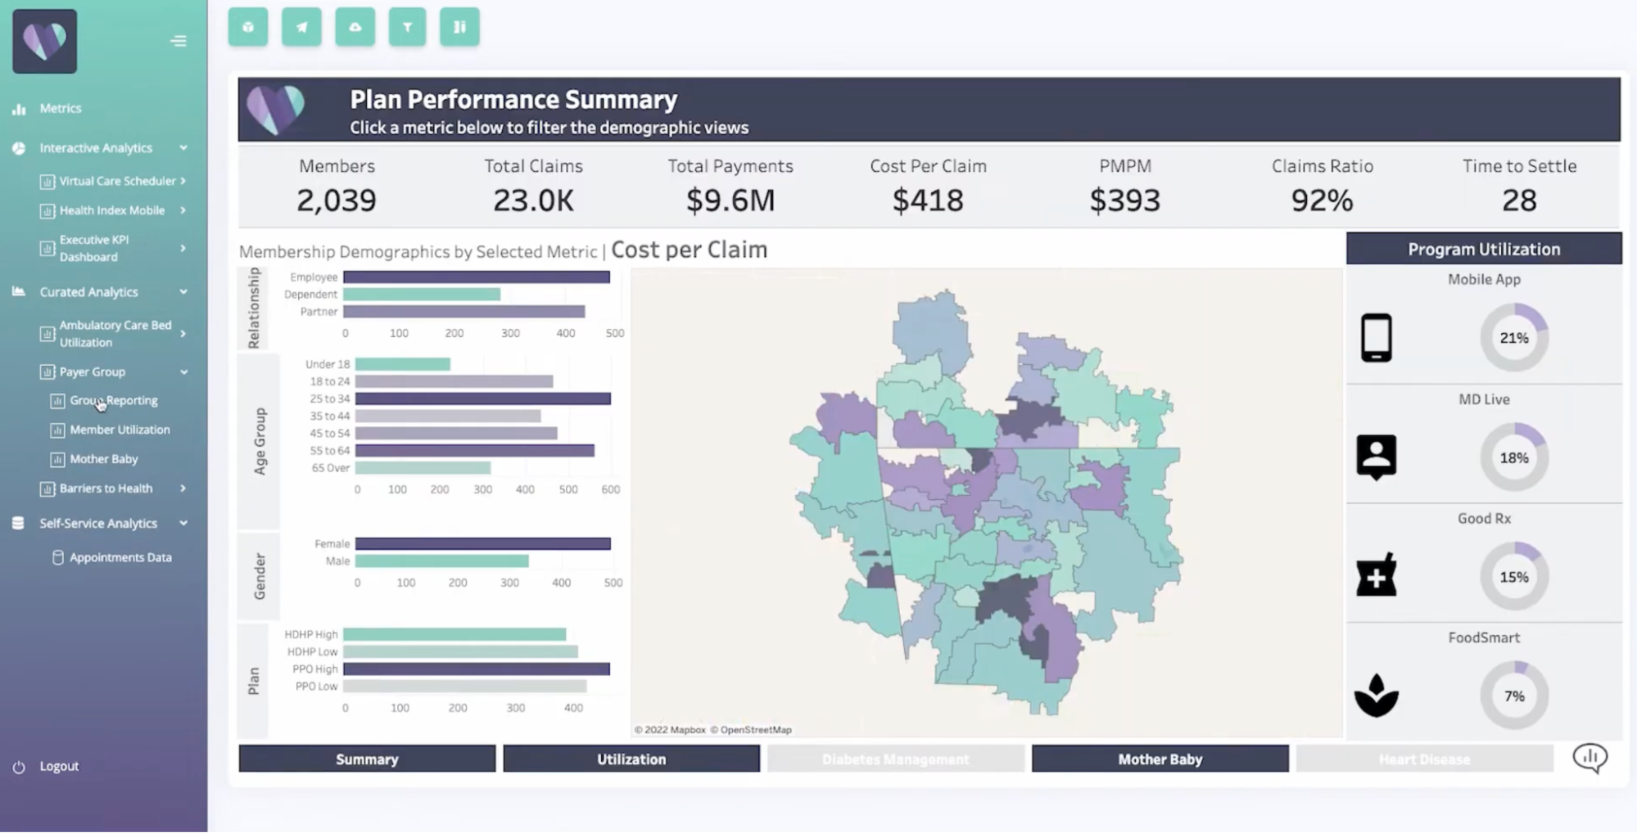Viewport: 1637px width, 833px height.
Task: Switch to the Diabetes Management tab
Action: [896, 759]
